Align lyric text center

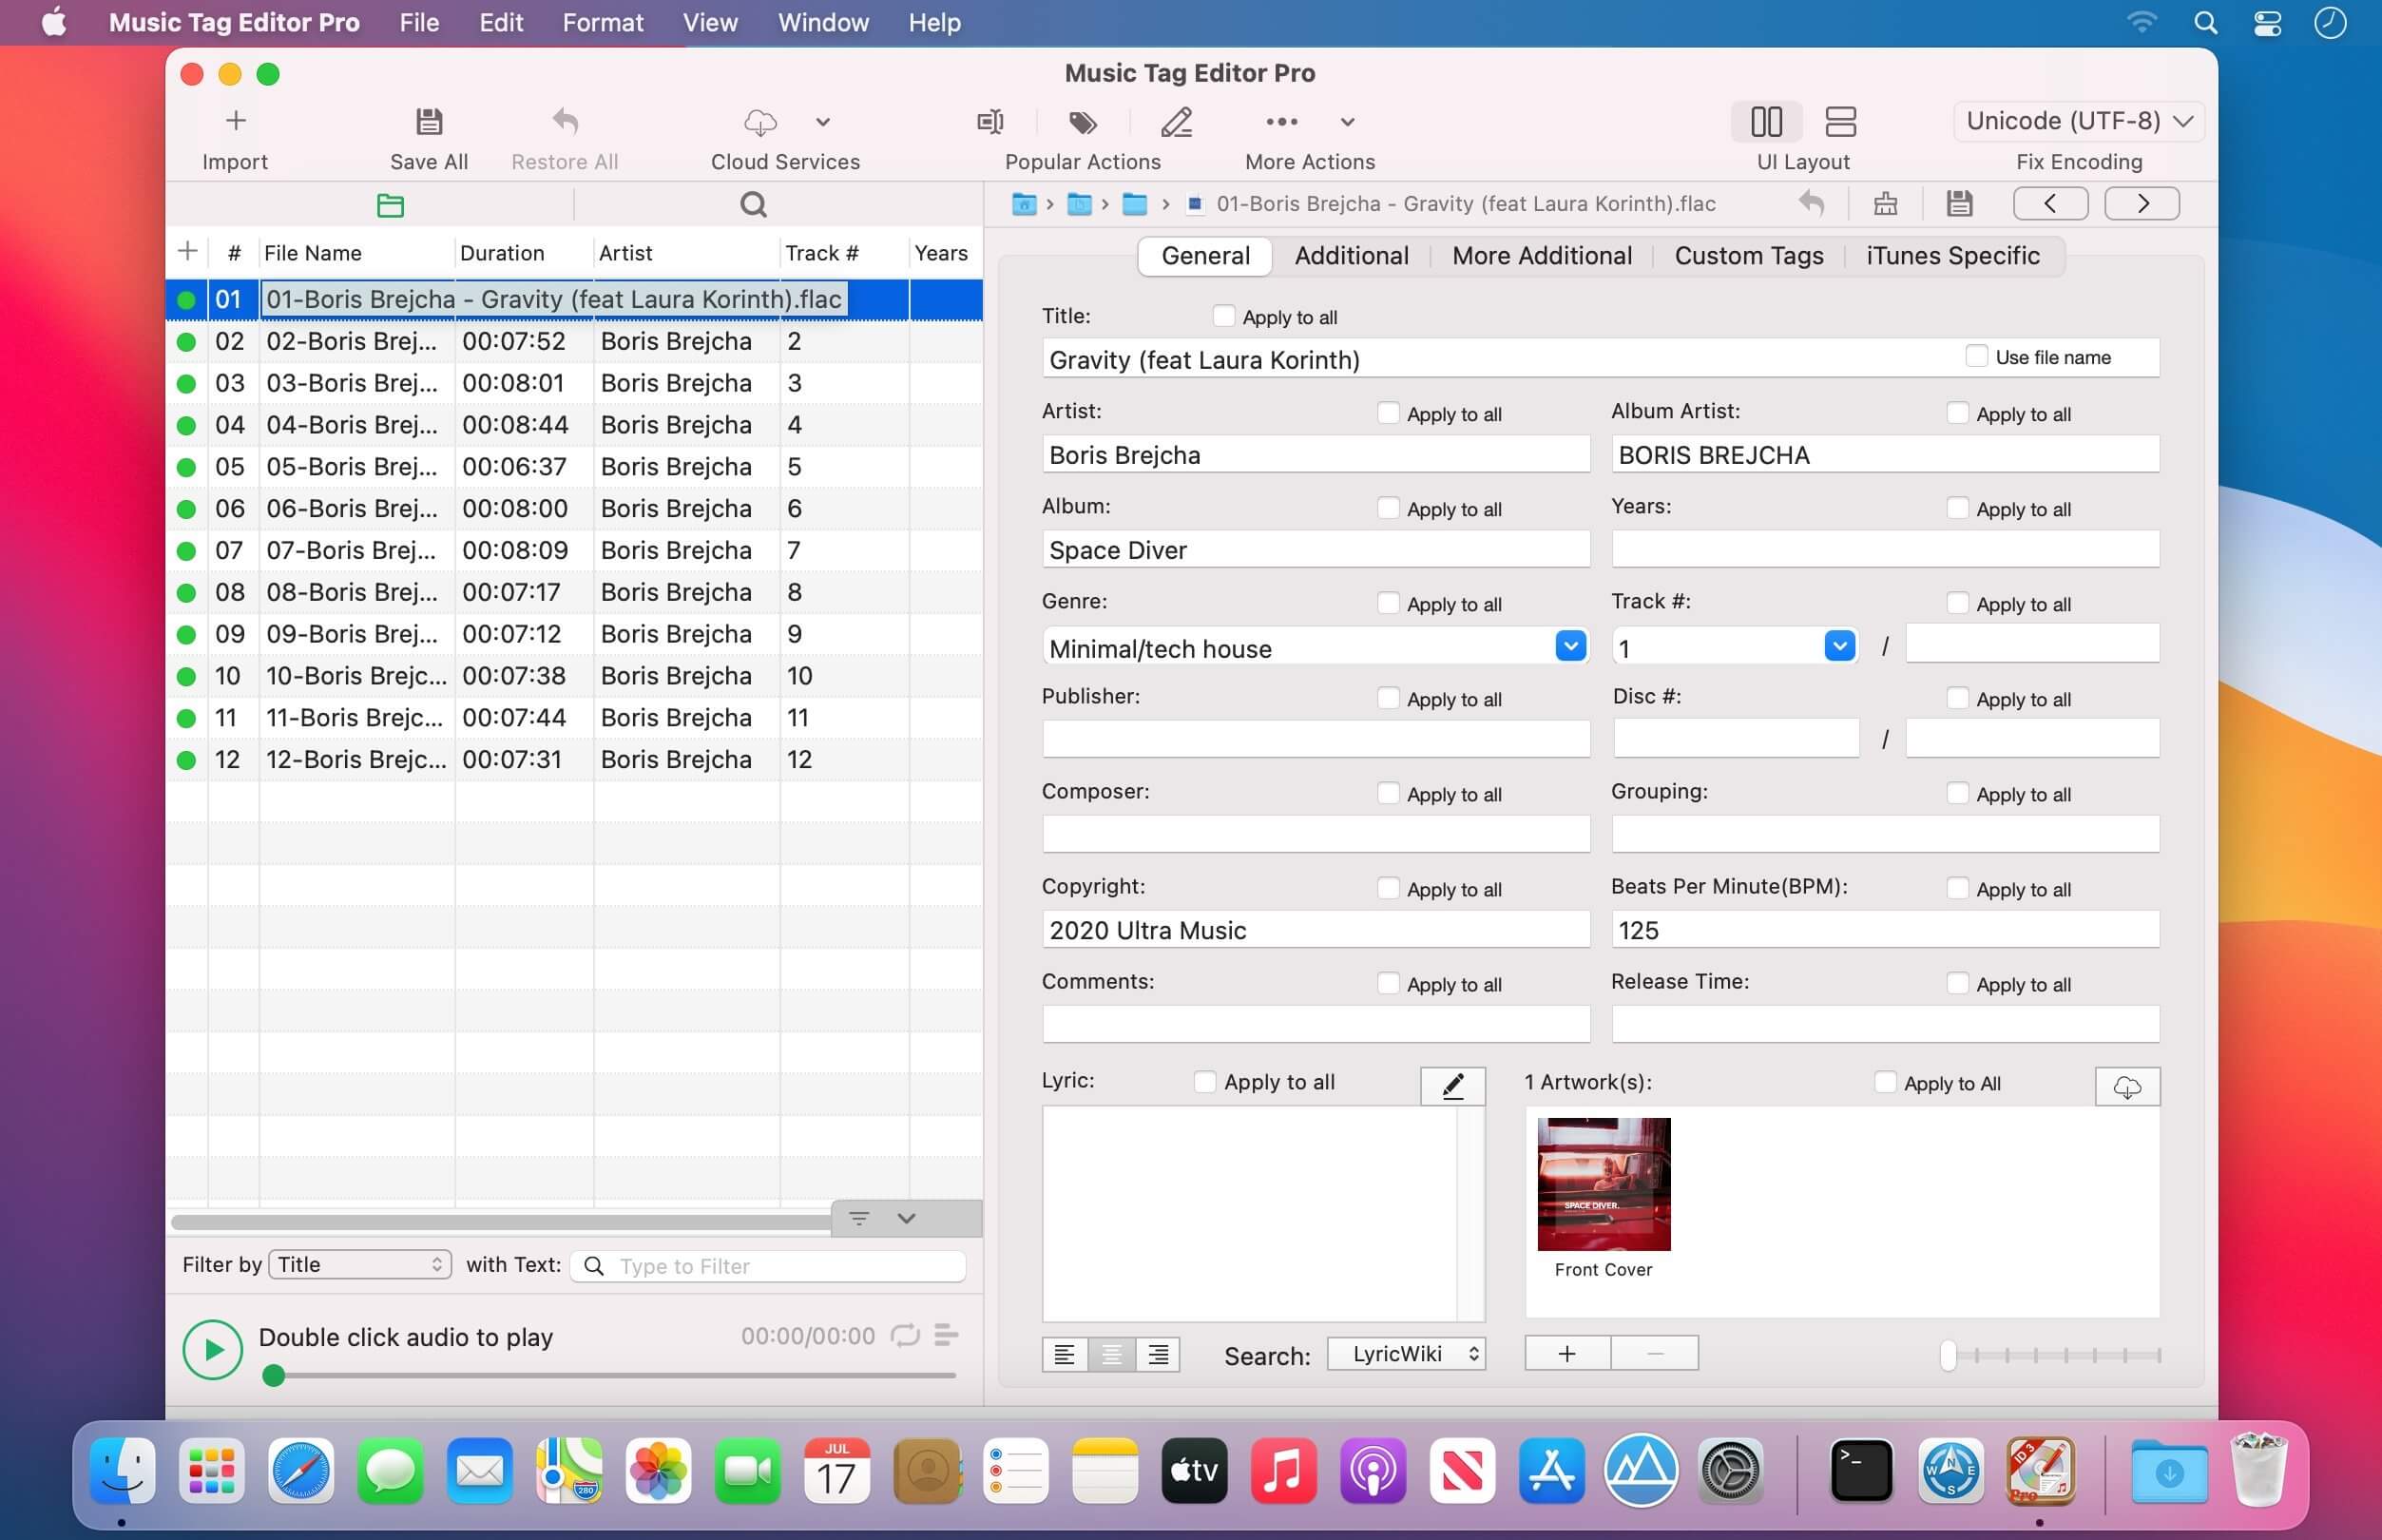1111,1355
